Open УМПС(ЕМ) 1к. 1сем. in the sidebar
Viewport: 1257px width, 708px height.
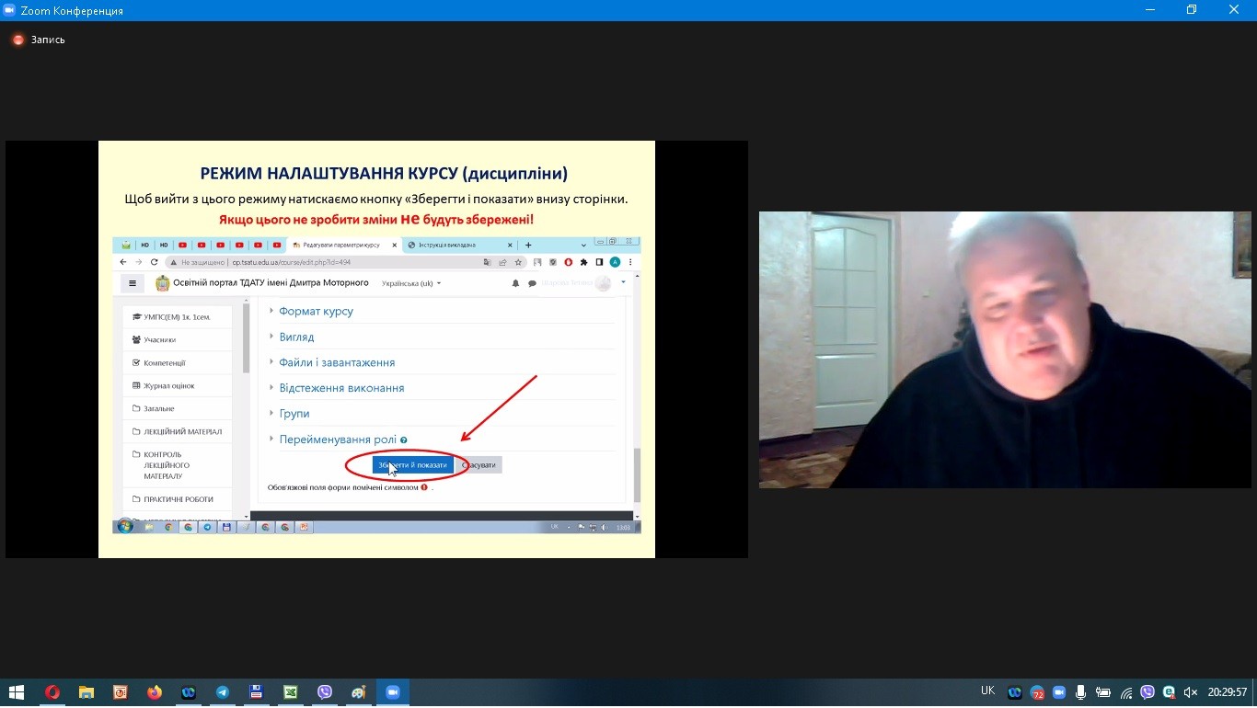[x=178, y=317]
